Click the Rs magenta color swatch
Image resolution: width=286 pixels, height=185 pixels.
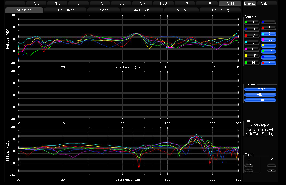pos(246,49)
